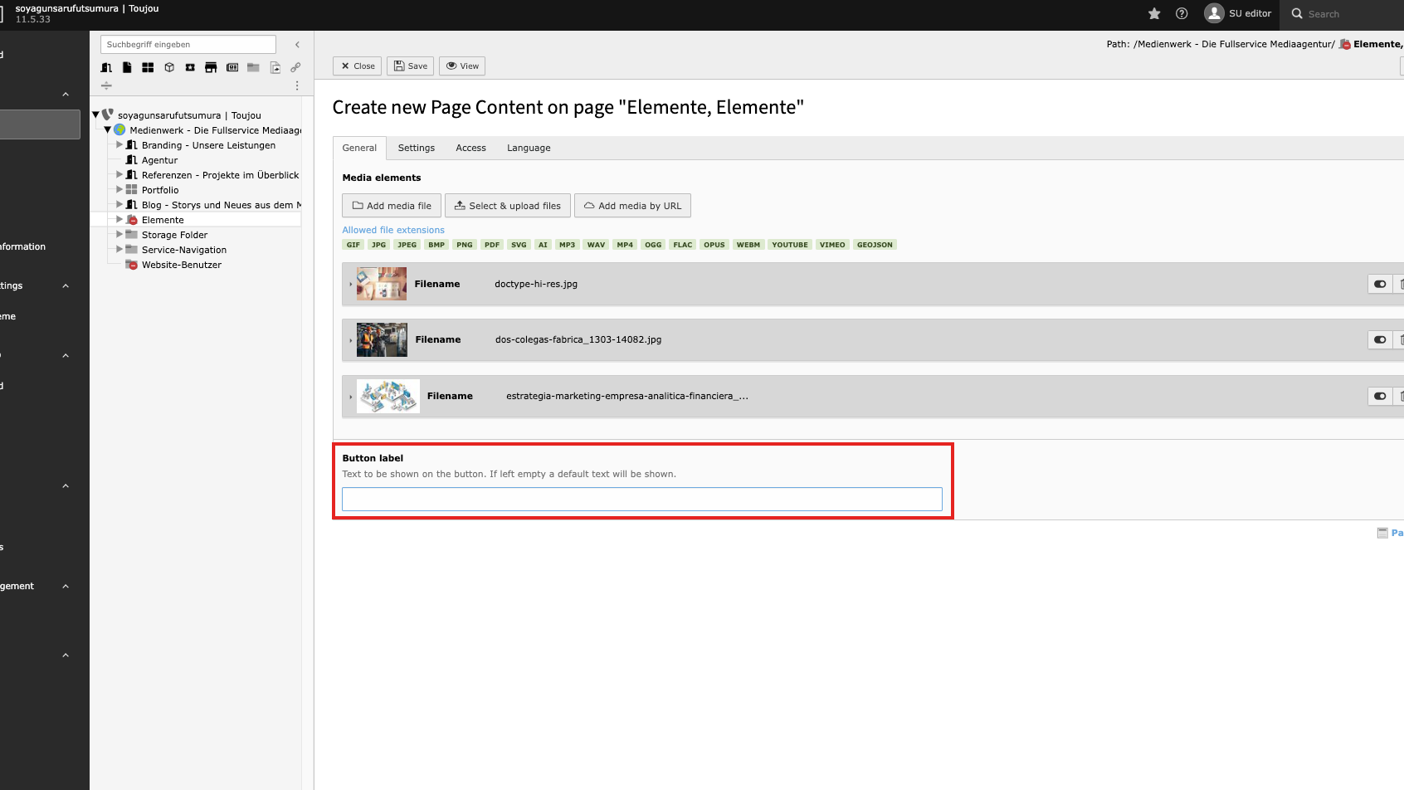Image resolution: width=1404 pixels, height=790 pixels.
Task: Collapse the page tree panel with chevron
Action: tap(297, 45)
